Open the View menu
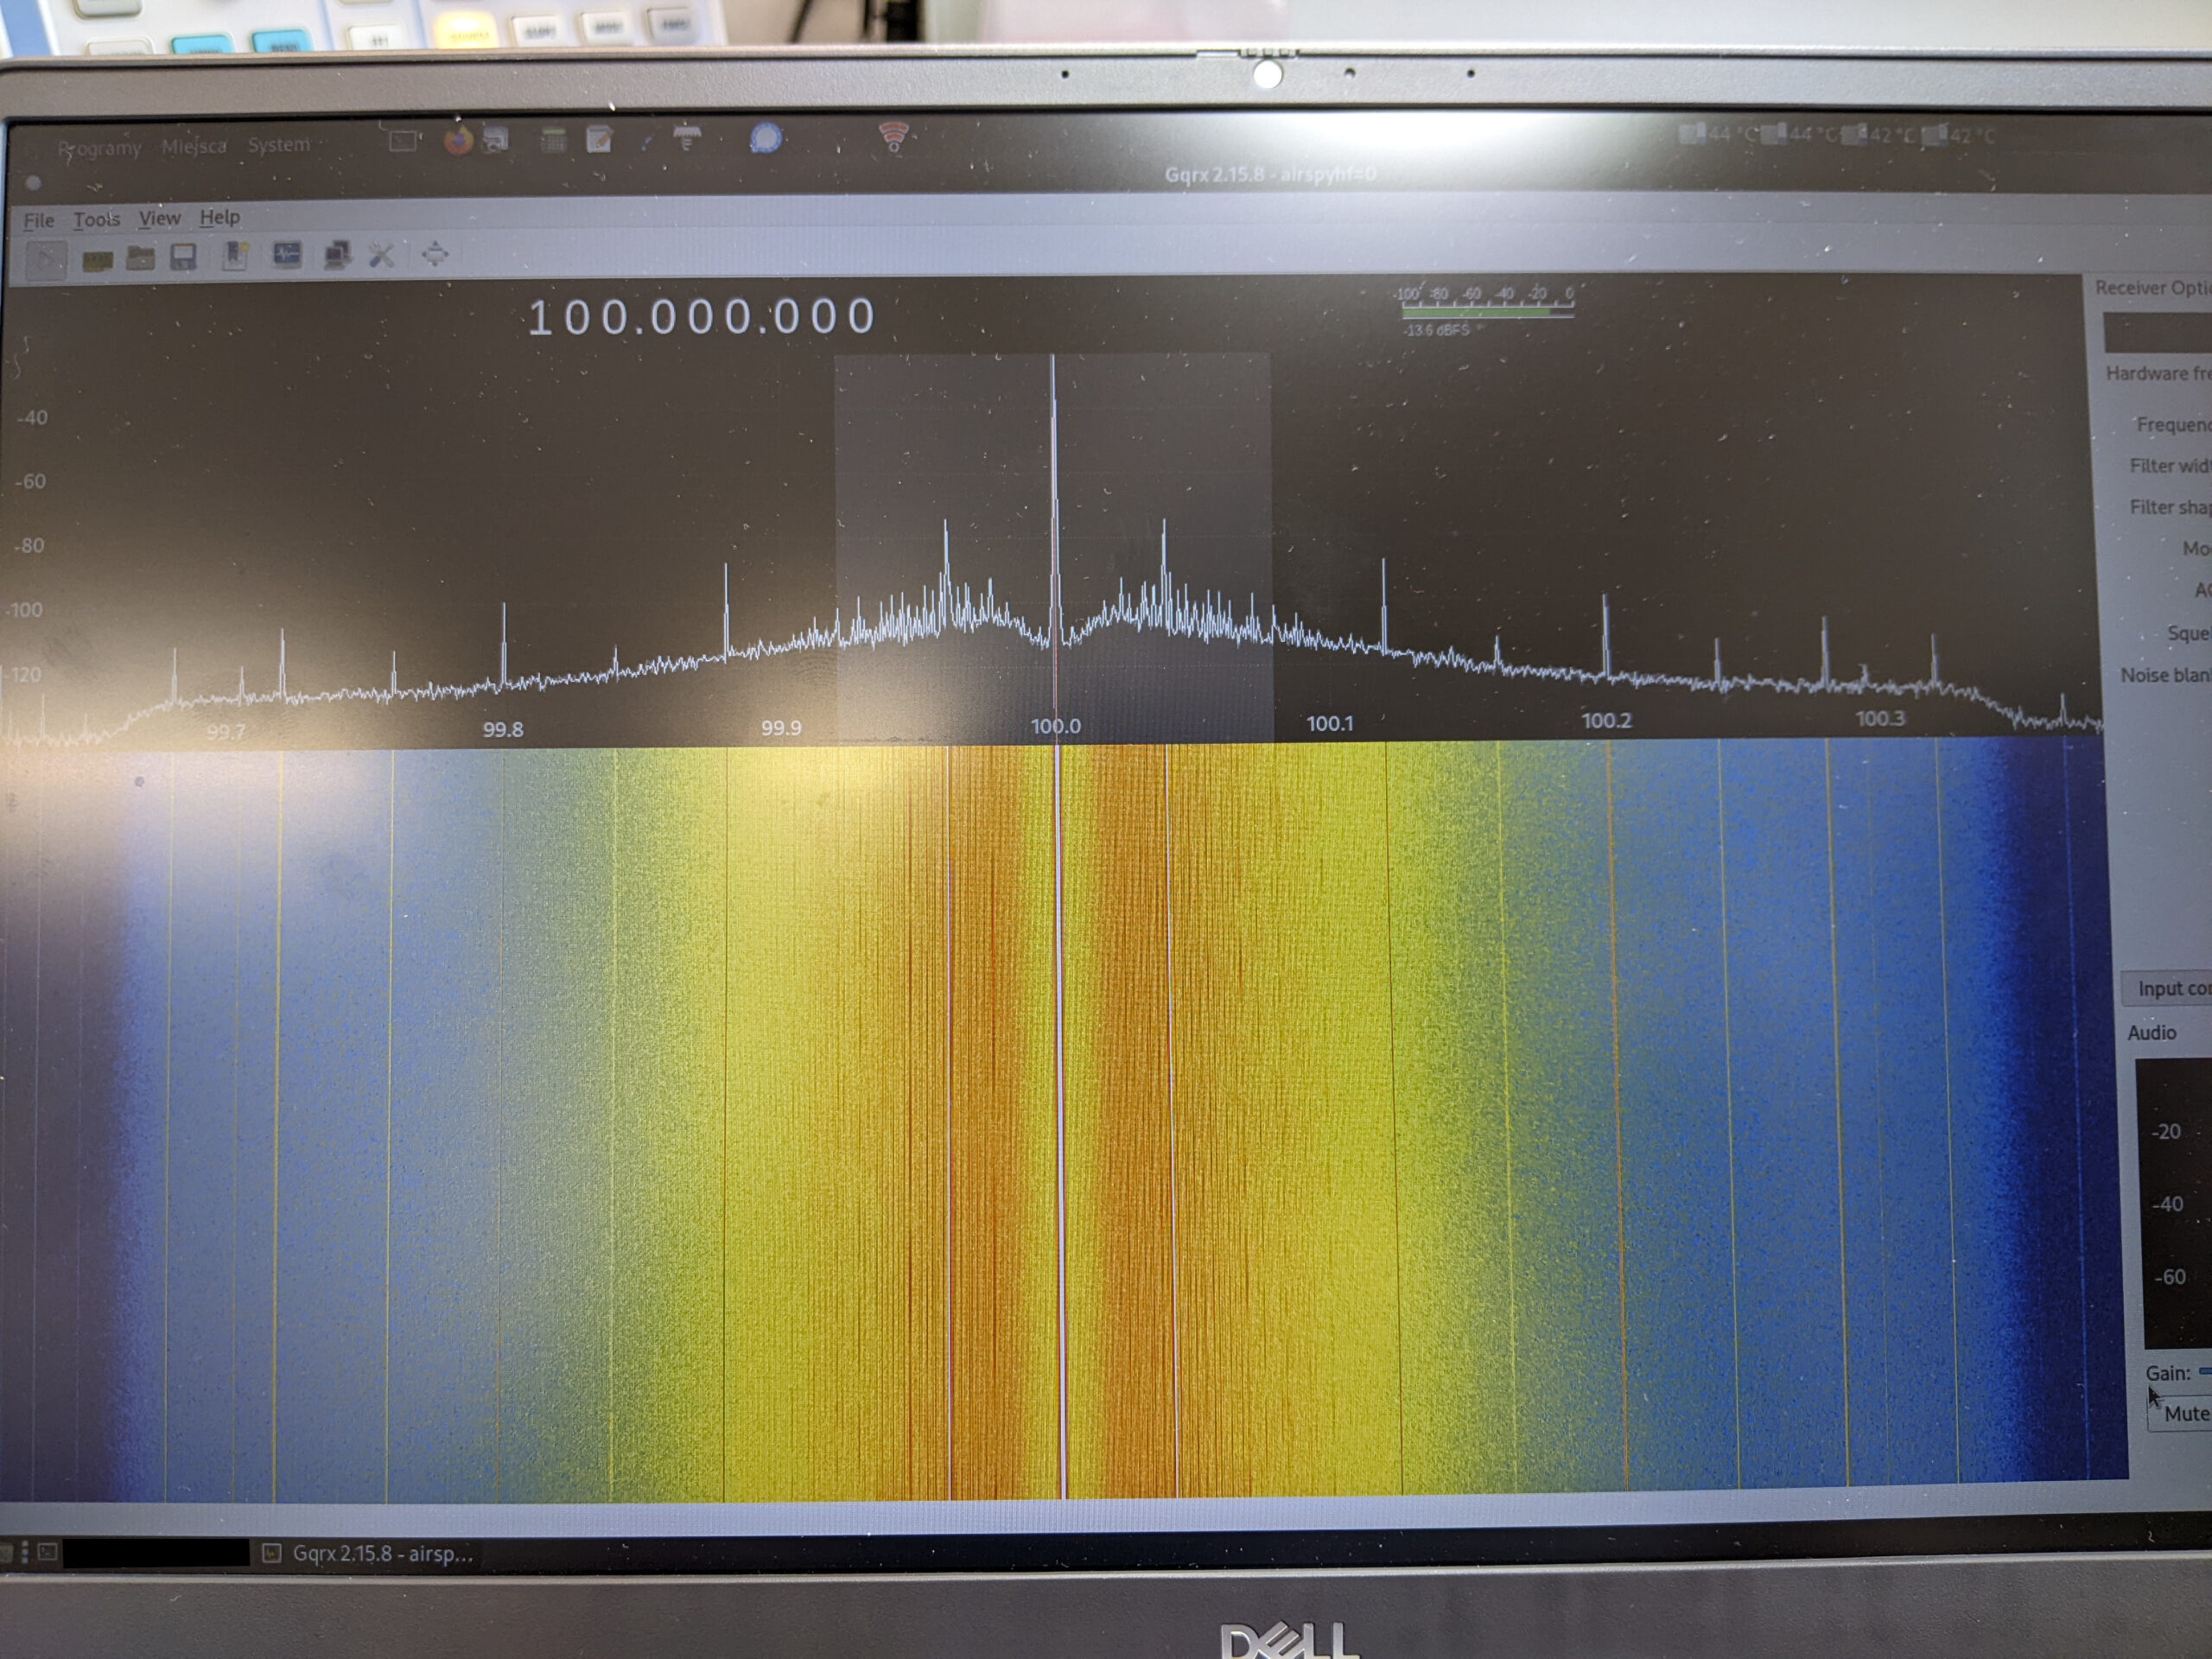Viewport: 2212px width, 1659px height. (159, 218)
